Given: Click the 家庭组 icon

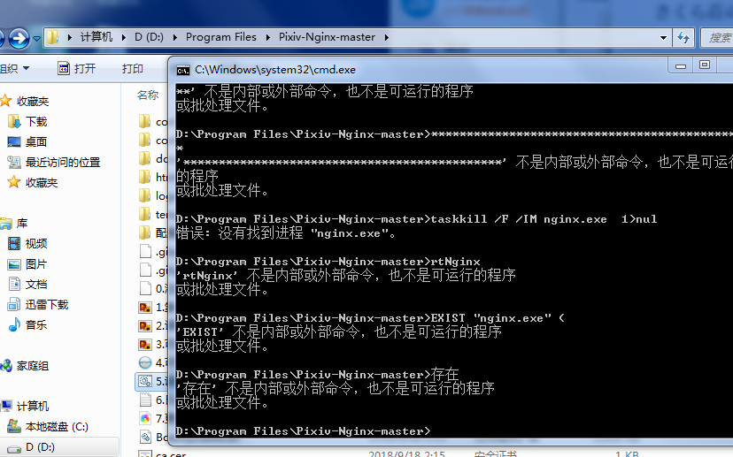Looking at the screenshot, I should [5, 366].
